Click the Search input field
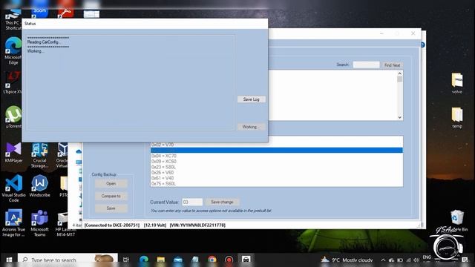 (x=366, y=65)
